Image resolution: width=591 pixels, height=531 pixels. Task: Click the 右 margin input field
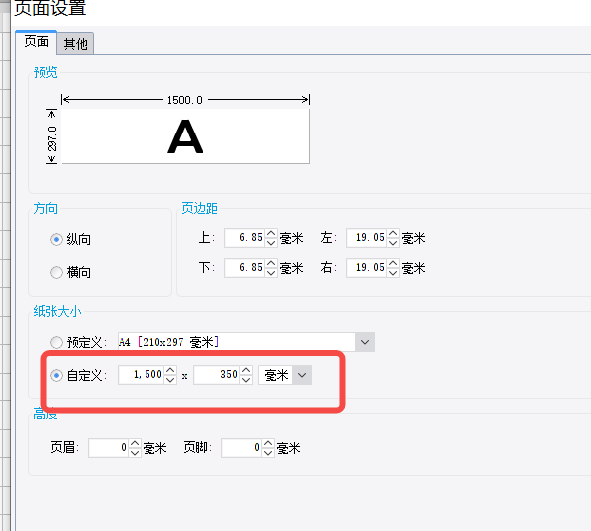pos(367,268)
